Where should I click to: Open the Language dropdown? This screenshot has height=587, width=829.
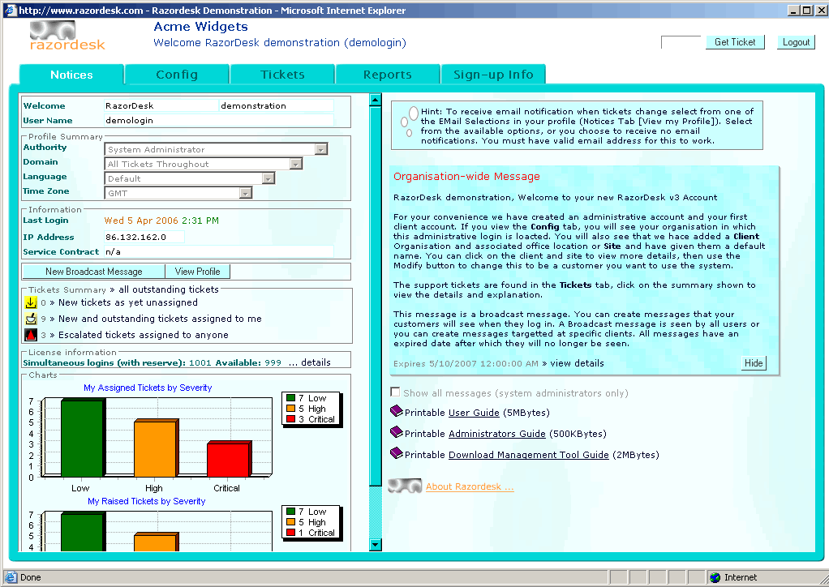coord(268,178)
